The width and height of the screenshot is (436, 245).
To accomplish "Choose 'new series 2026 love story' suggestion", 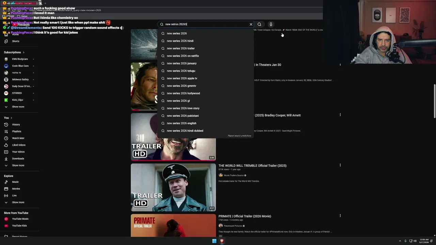I will tap(206, 108).
